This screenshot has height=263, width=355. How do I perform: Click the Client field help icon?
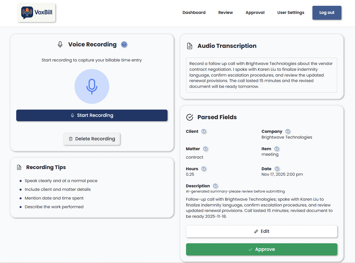click(x=203, y=131)
